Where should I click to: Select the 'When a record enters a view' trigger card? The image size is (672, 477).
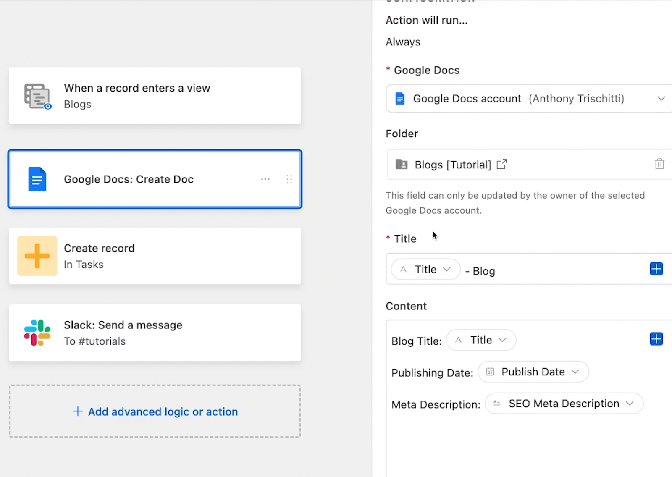pyautogui.click(x=155, y=96)
